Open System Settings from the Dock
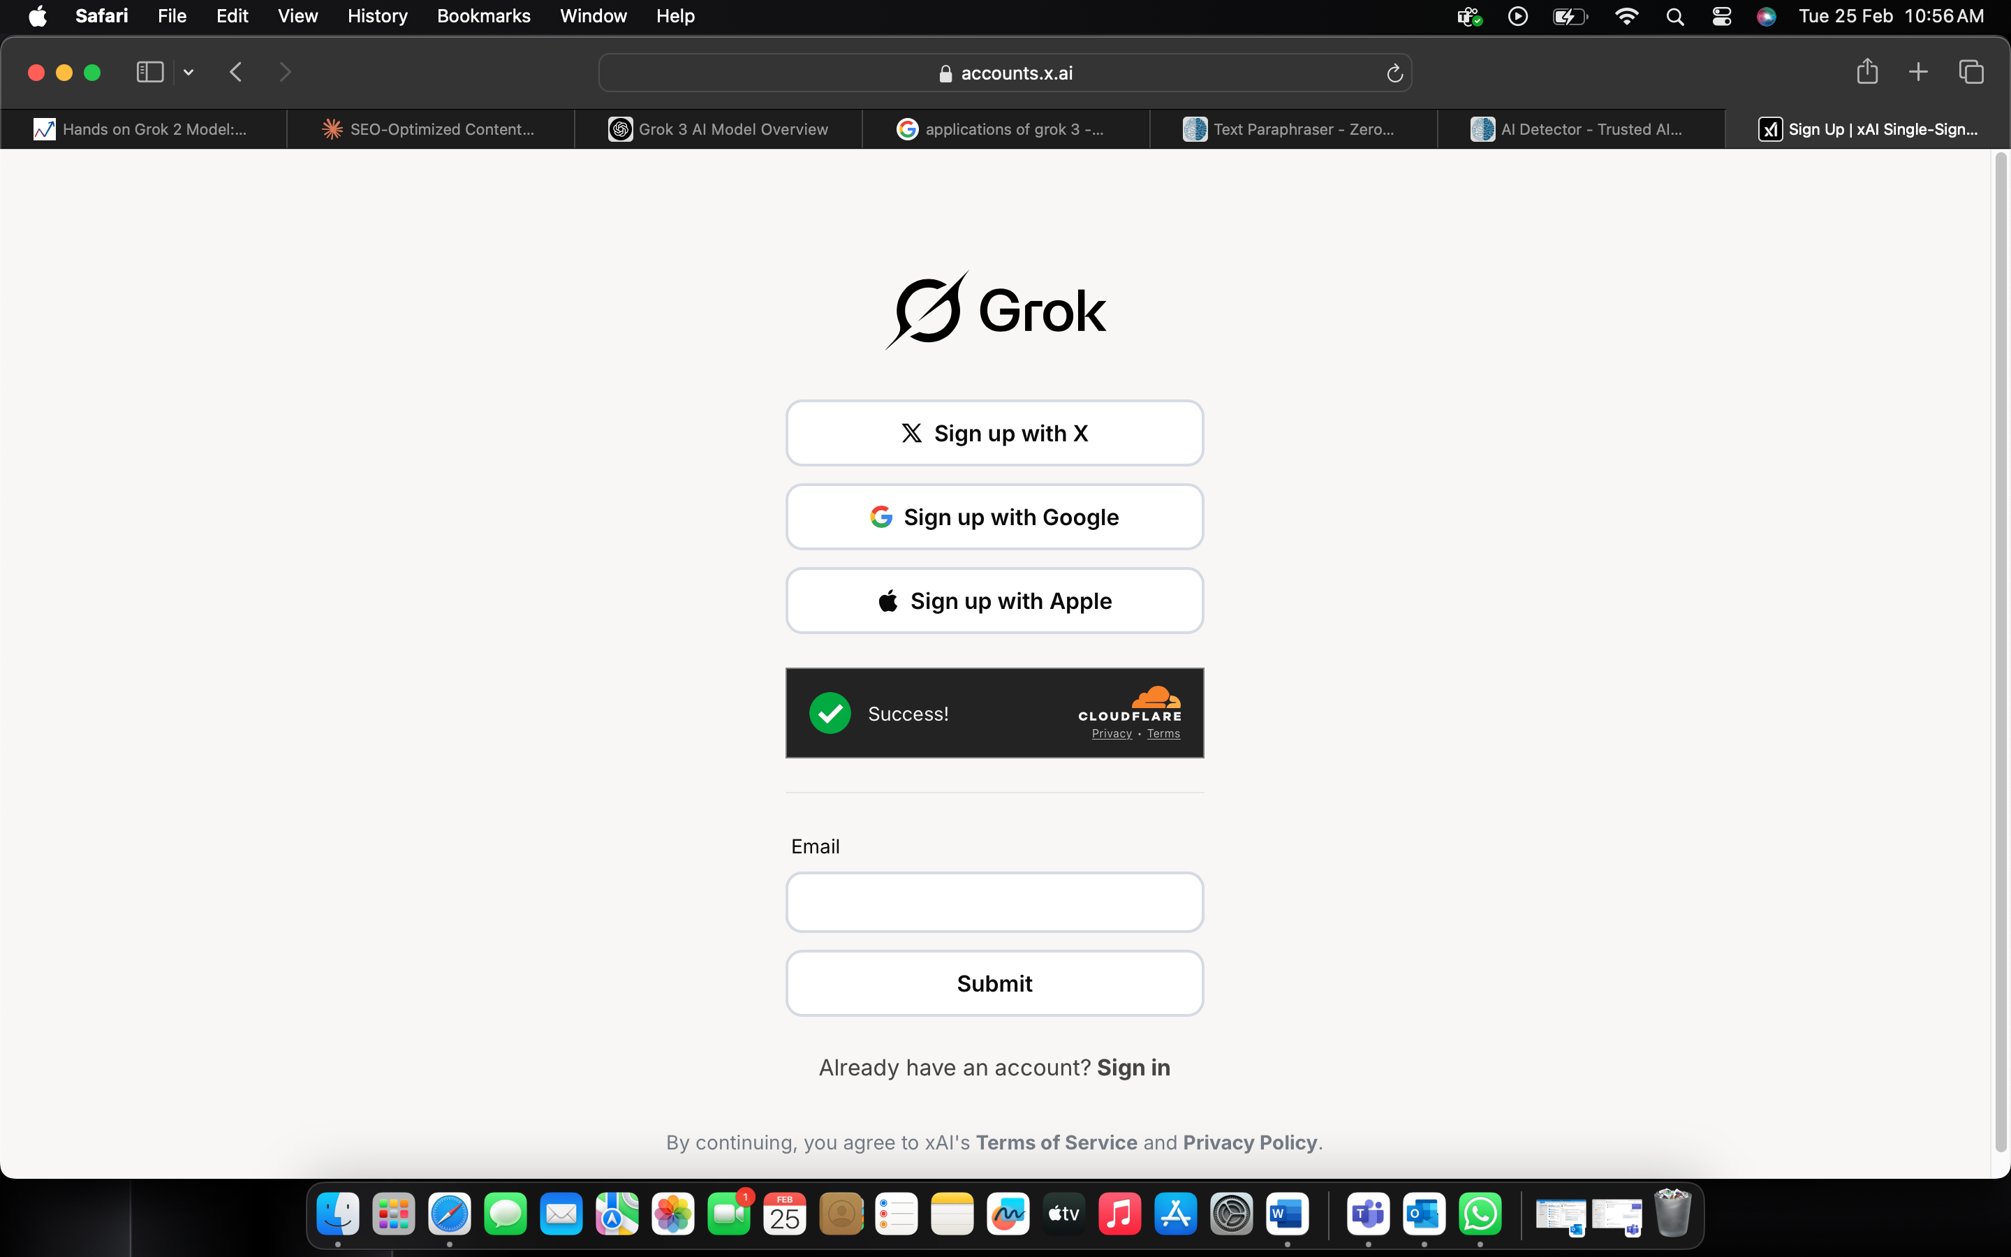Image resolution: width=2011 pixels, height=1257 pixels. [1232, 1214]
